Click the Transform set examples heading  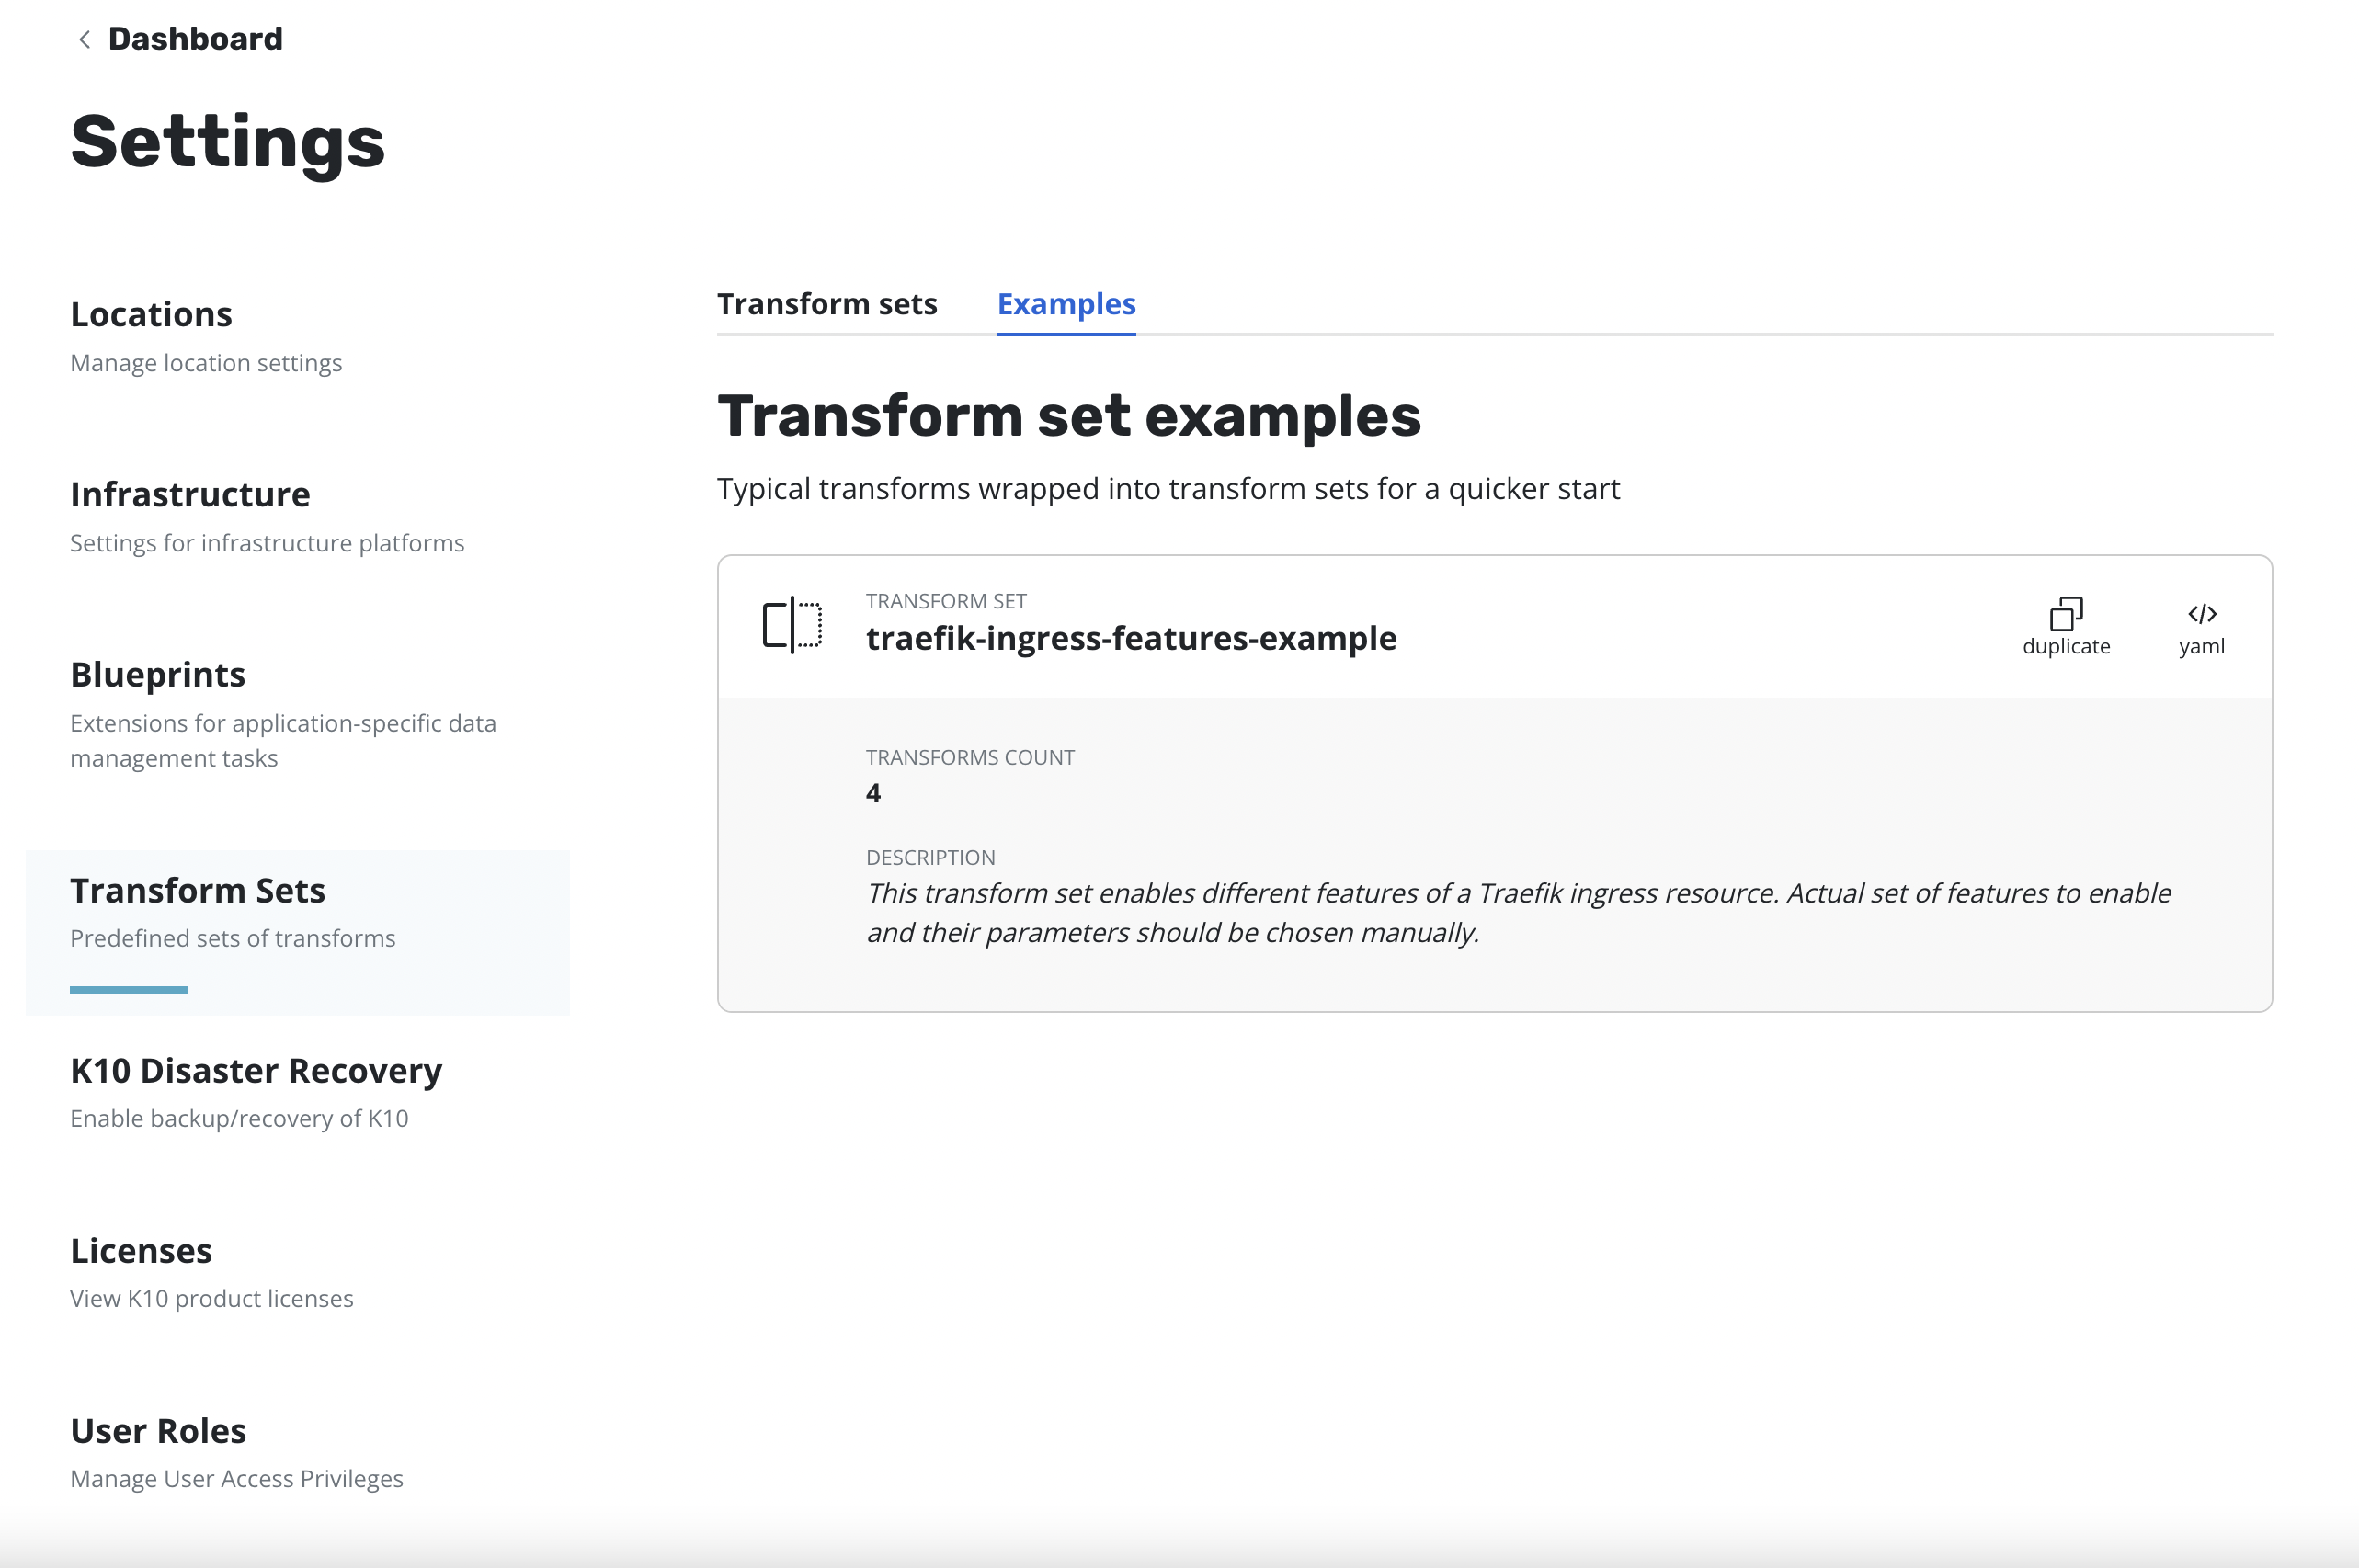[x=1069, y=416]
